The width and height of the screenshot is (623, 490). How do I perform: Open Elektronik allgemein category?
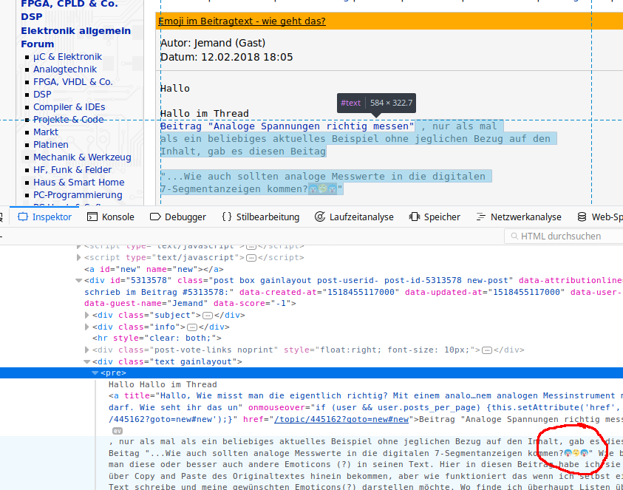[x=76, y=30]
